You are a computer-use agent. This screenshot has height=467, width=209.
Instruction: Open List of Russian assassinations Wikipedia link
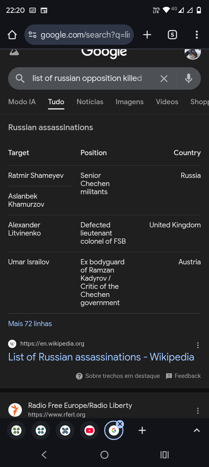[x=101, y=357]
